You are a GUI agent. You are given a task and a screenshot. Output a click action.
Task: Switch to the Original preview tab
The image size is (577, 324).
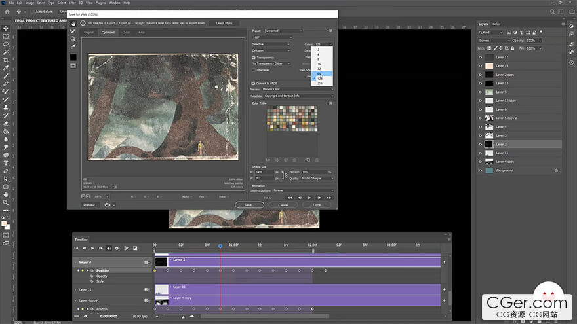[x=89, y=32]
